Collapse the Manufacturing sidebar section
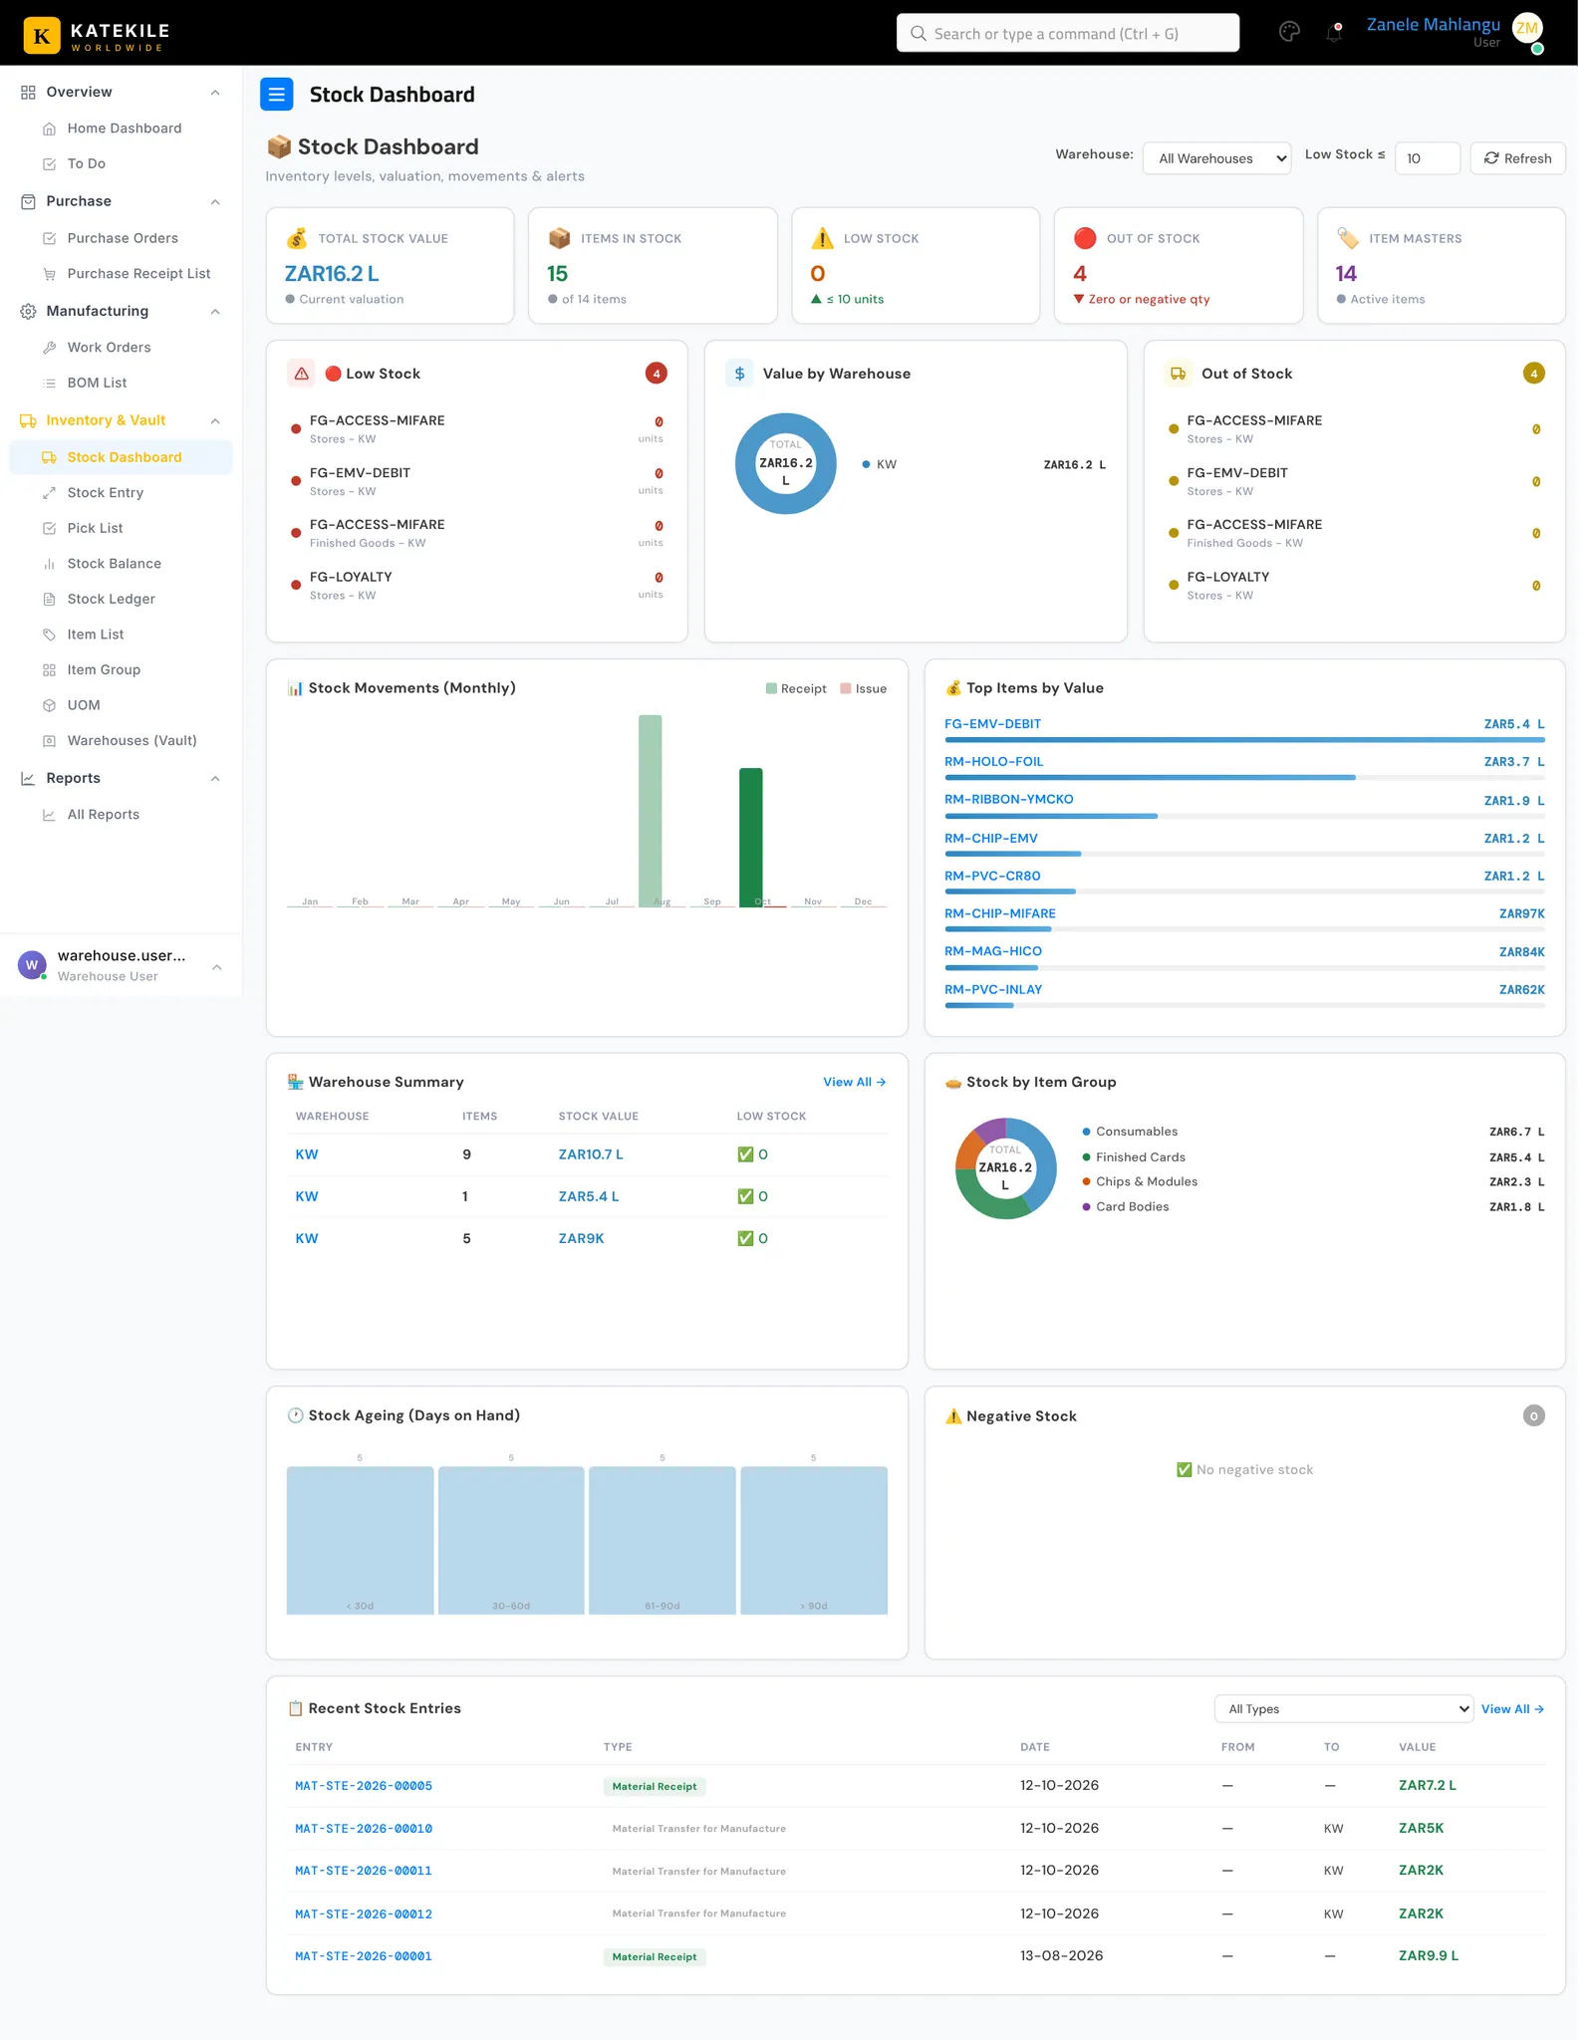Screen dimensions: 1594x2040 215,312
